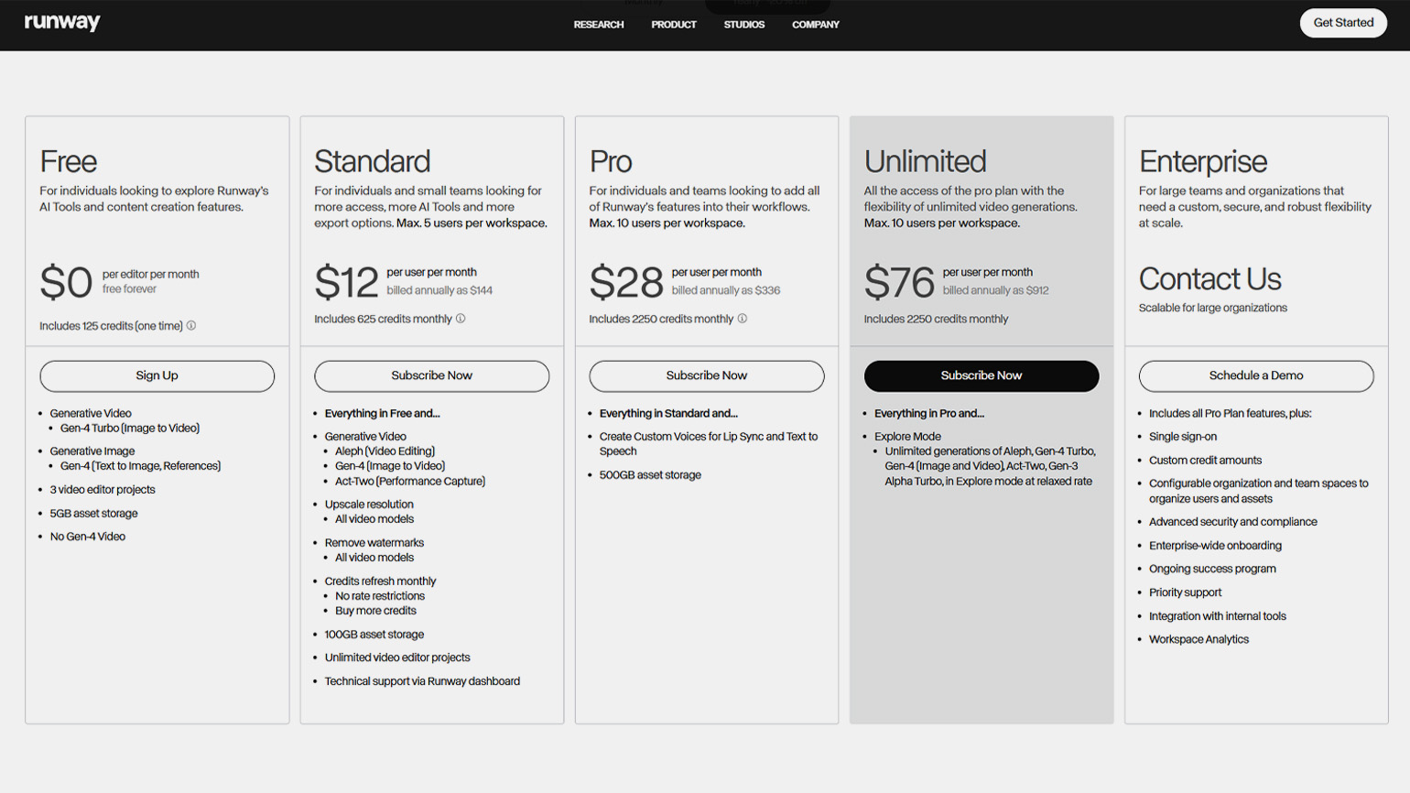Click the $28 price
The height and width of the screenshot is (793, 1410).
(626, 282)
